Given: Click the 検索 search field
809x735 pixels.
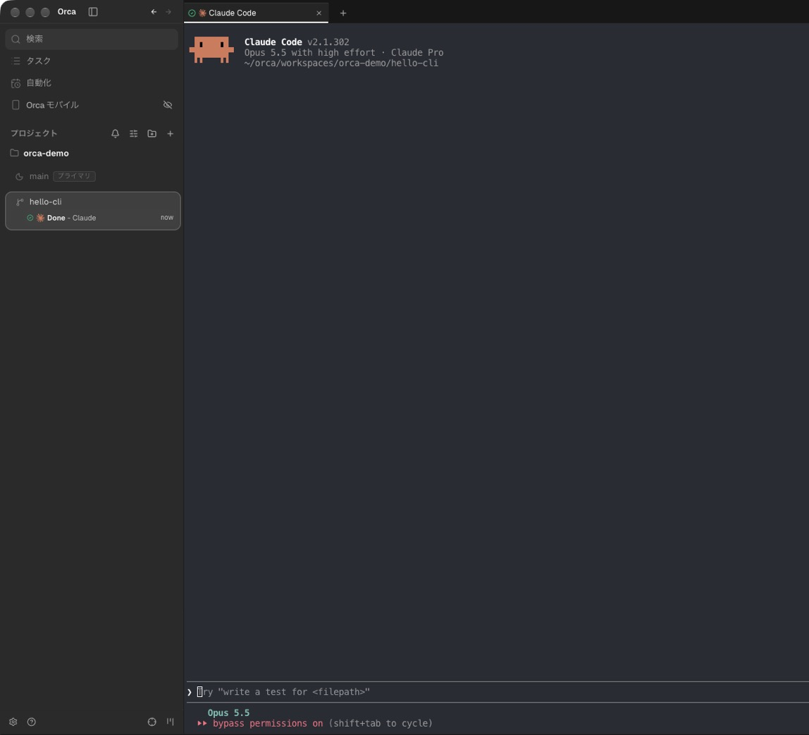Looking at the screenshot, I should pos(92,39).
